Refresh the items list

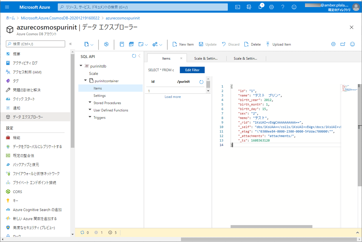click(201, 82)
